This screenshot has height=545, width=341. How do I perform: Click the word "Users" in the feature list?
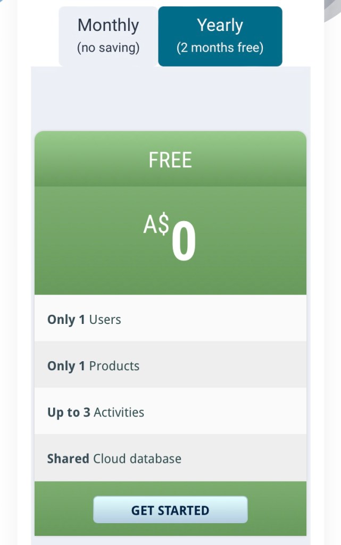[105, 320]
